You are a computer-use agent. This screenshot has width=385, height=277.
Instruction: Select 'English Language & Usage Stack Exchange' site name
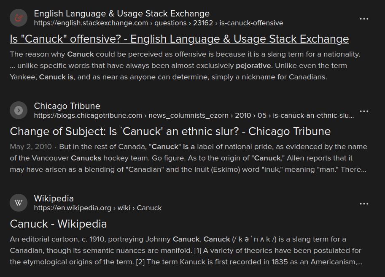tap(122, 14)
